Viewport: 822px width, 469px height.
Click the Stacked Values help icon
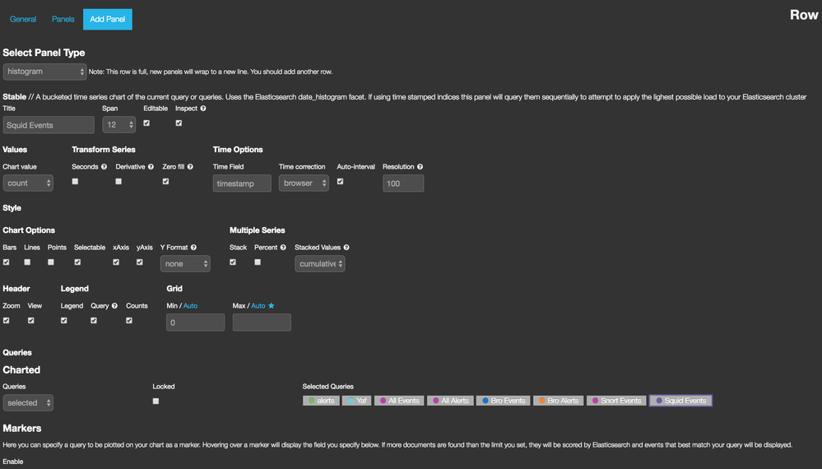click(x=346, y=248)
